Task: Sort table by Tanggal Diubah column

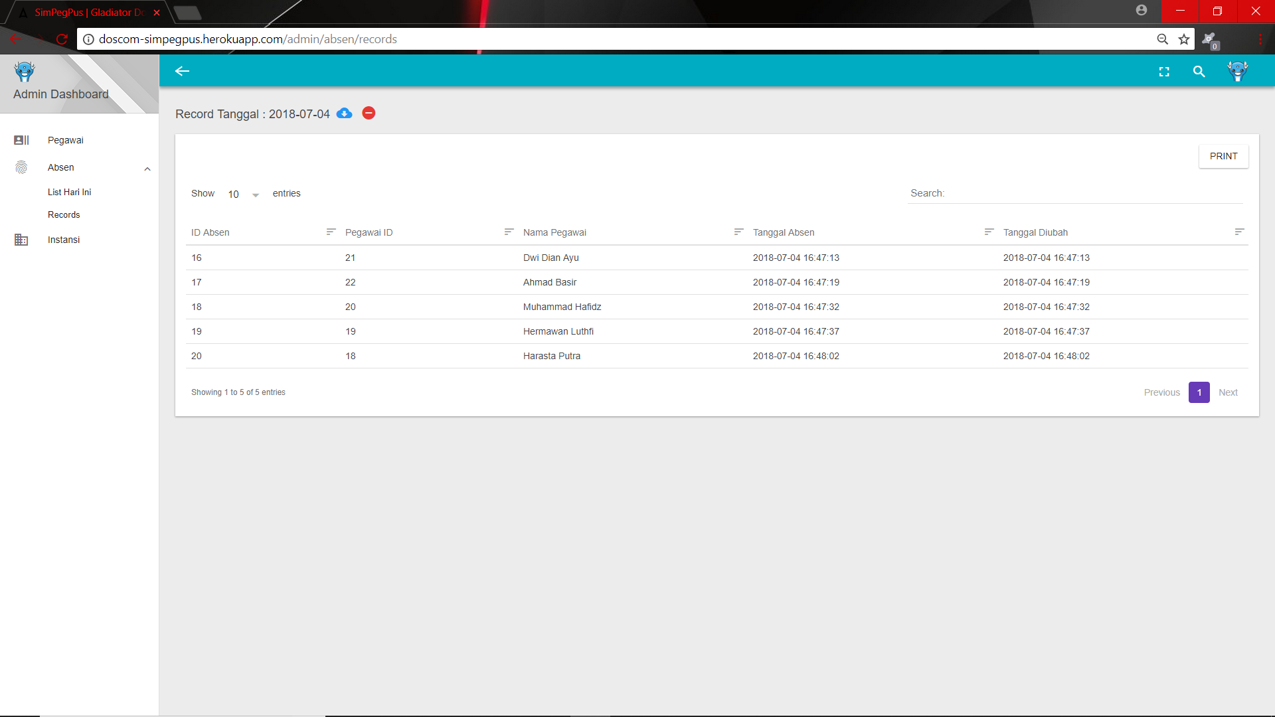Action: (1035, 232)
